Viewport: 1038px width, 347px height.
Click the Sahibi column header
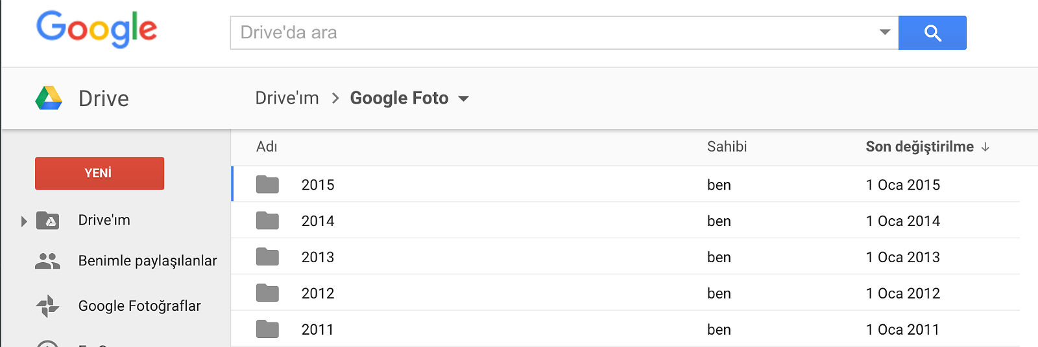click(727, 147)
